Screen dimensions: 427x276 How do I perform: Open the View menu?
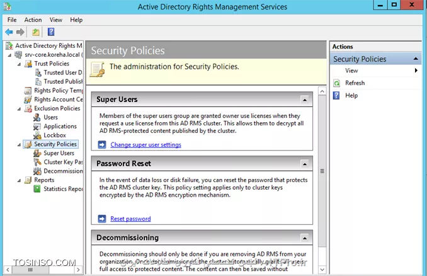tap(56, 20)
